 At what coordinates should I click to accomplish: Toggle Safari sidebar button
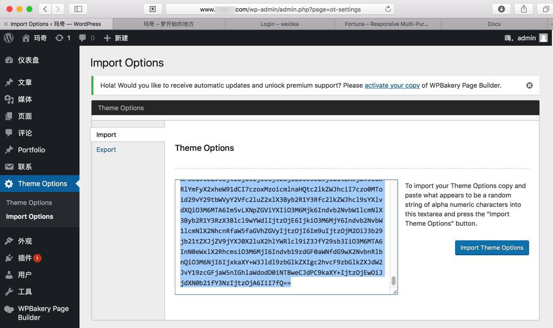(78, 9)
